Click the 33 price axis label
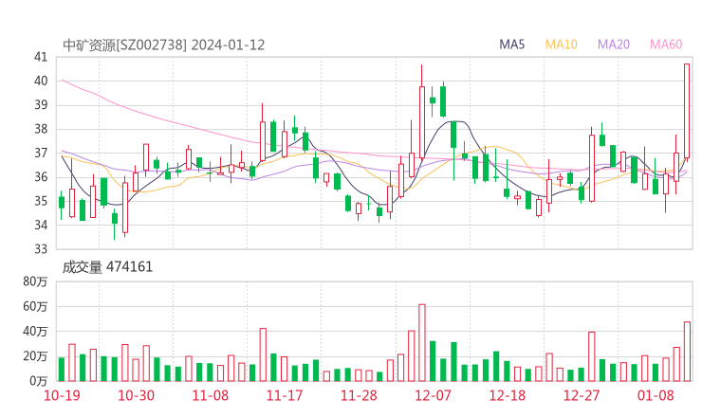This screenshot has width=702, height=417. tap(41, 248)
